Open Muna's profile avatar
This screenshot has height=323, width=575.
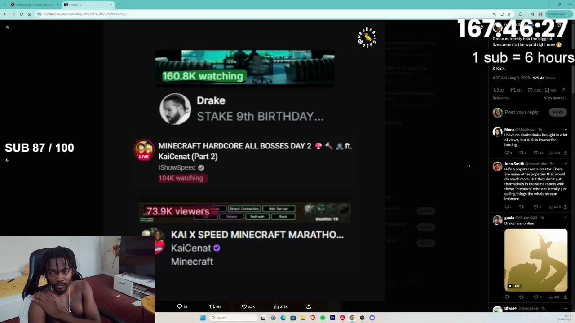(x=497, y=132)
